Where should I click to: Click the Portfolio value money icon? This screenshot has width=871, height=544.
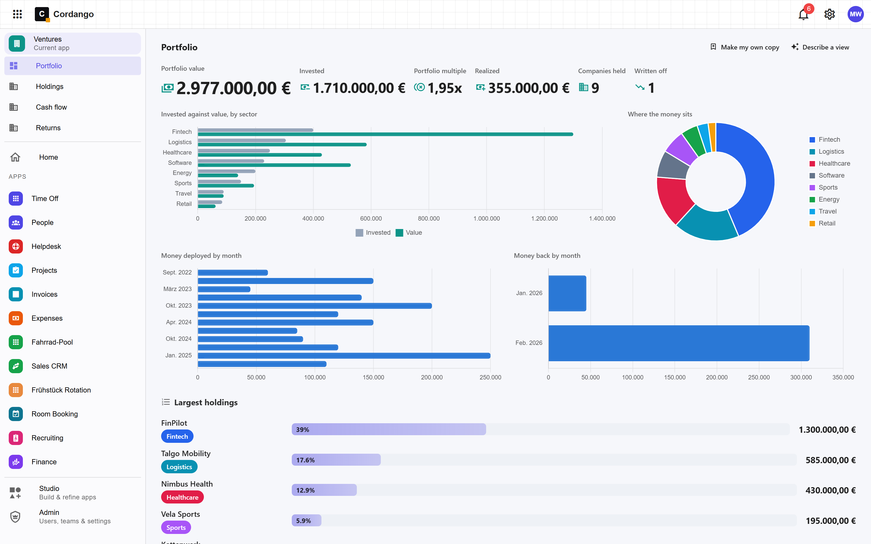[x=167, y=88]
